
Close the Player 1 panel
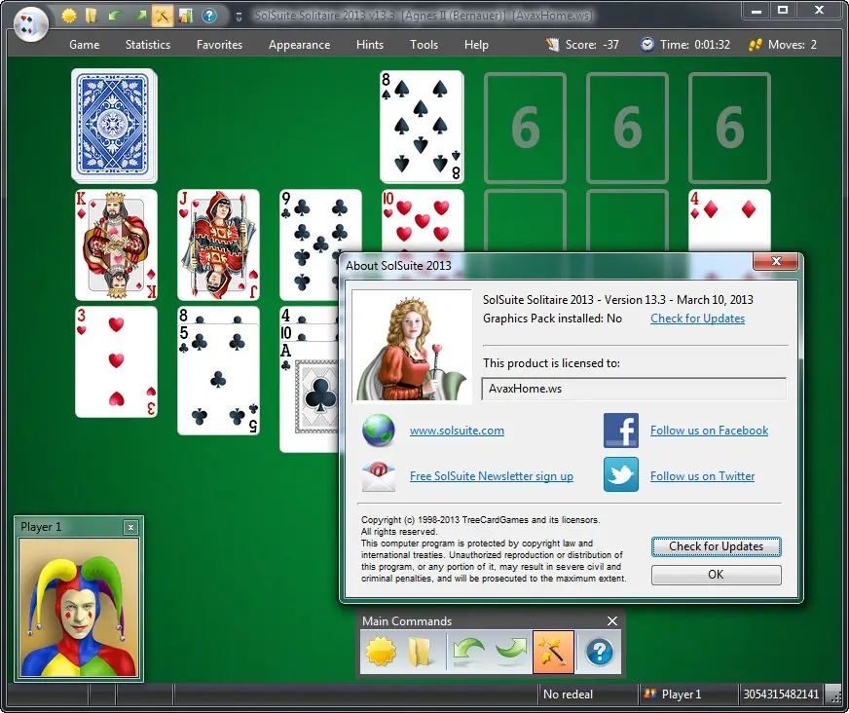pos(130,527)
